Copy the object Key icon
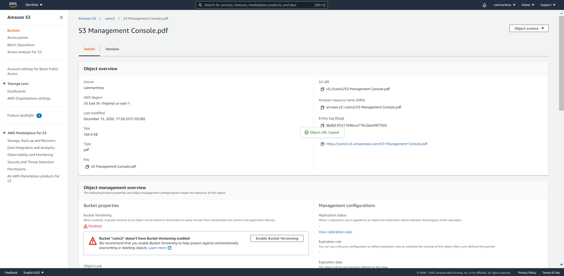This screenshot has width=564, height=276. [87, 167]
